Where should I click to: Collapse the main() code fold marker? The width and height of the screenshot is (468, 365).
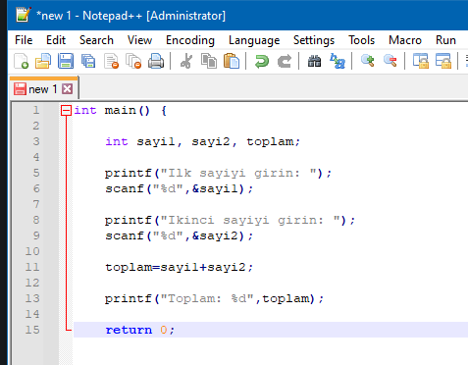coord(66,111)
